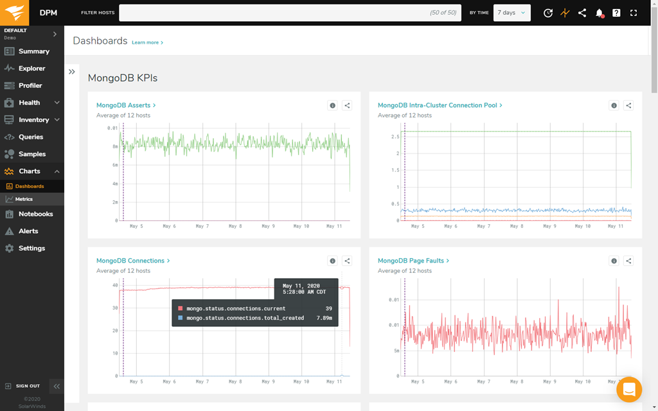
Task: Open info for MongoDB Asserts chart
Action: pos(332,105)
